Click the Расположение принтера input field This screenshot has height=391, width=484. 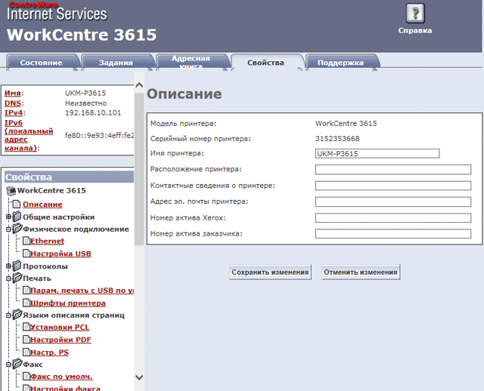coord(393,170)
